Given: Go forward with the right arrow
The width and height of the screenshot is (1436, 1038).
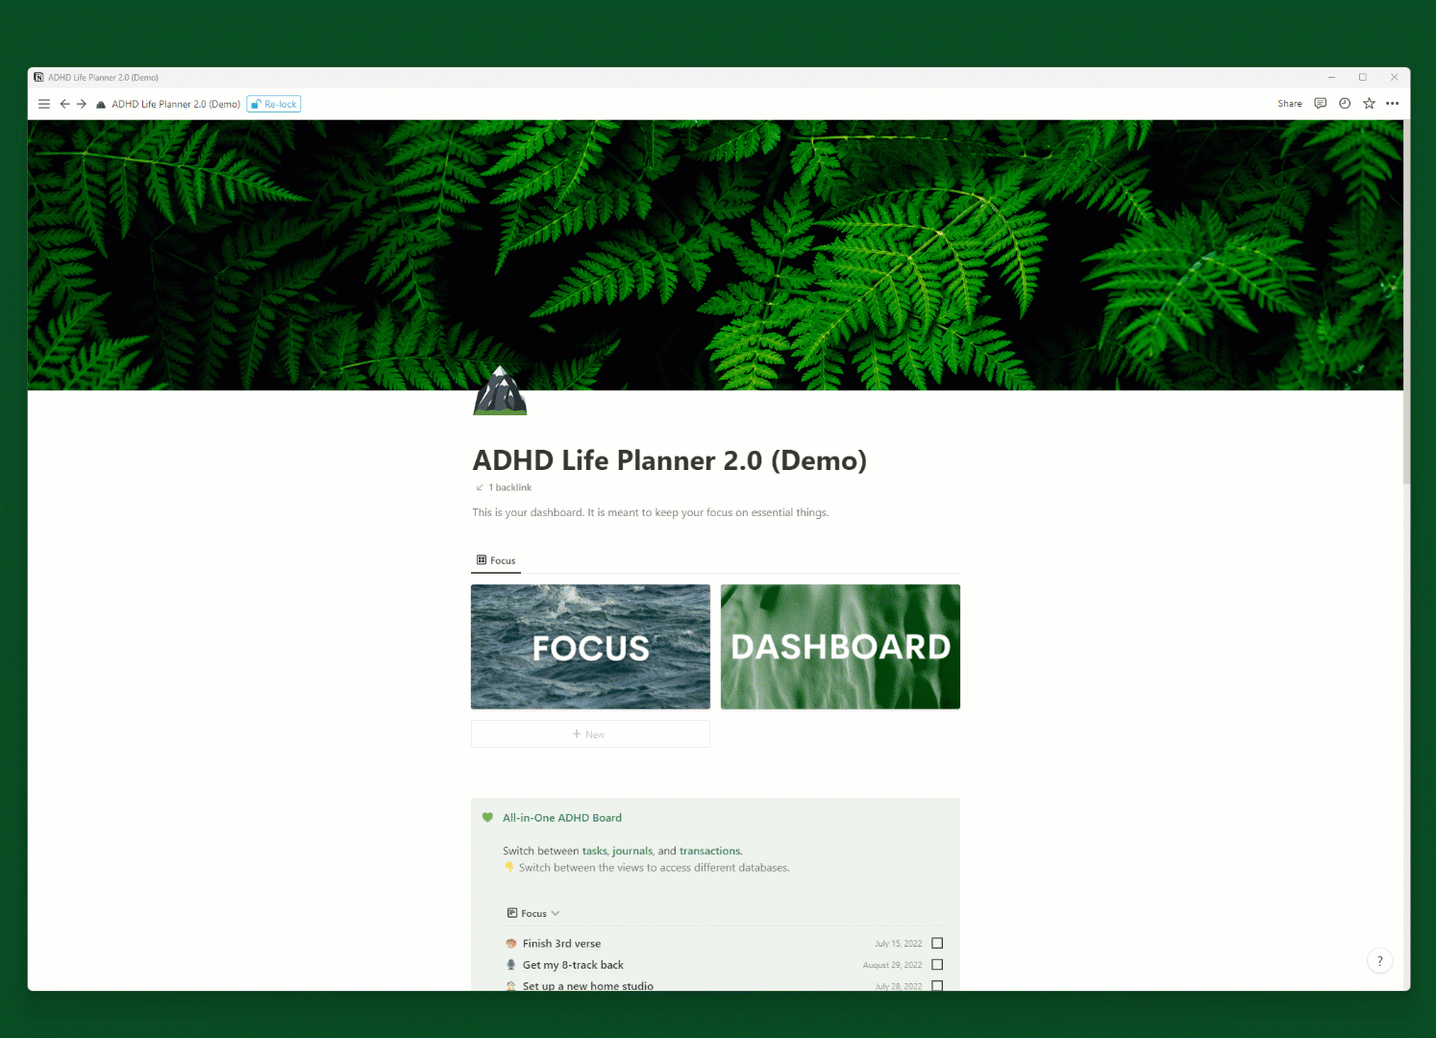Looking at the screenshot, I should pyautogui.click(x=82, y=104).
